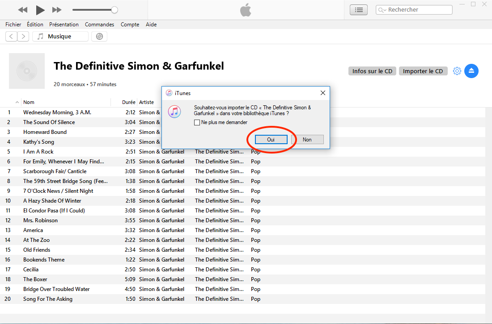Select track Bridge Over Troubled Water

pyautogui.click(x=242, y=289)
